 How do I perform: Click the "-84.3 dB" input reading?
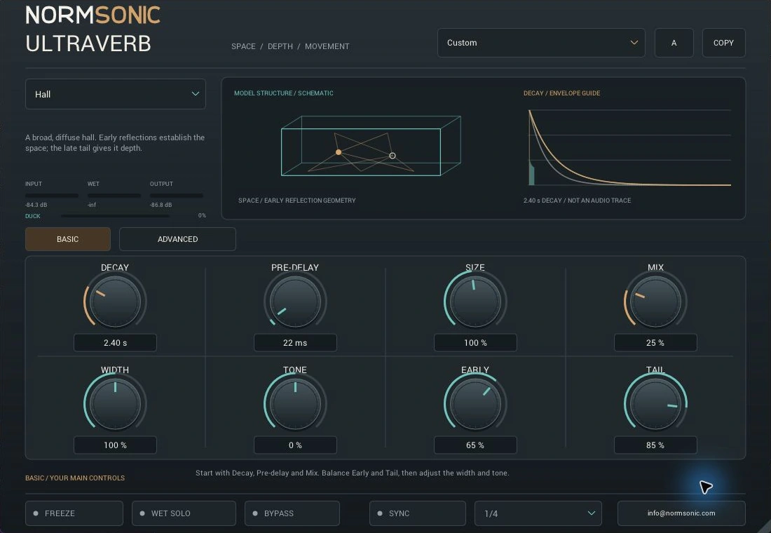point(36,205)
